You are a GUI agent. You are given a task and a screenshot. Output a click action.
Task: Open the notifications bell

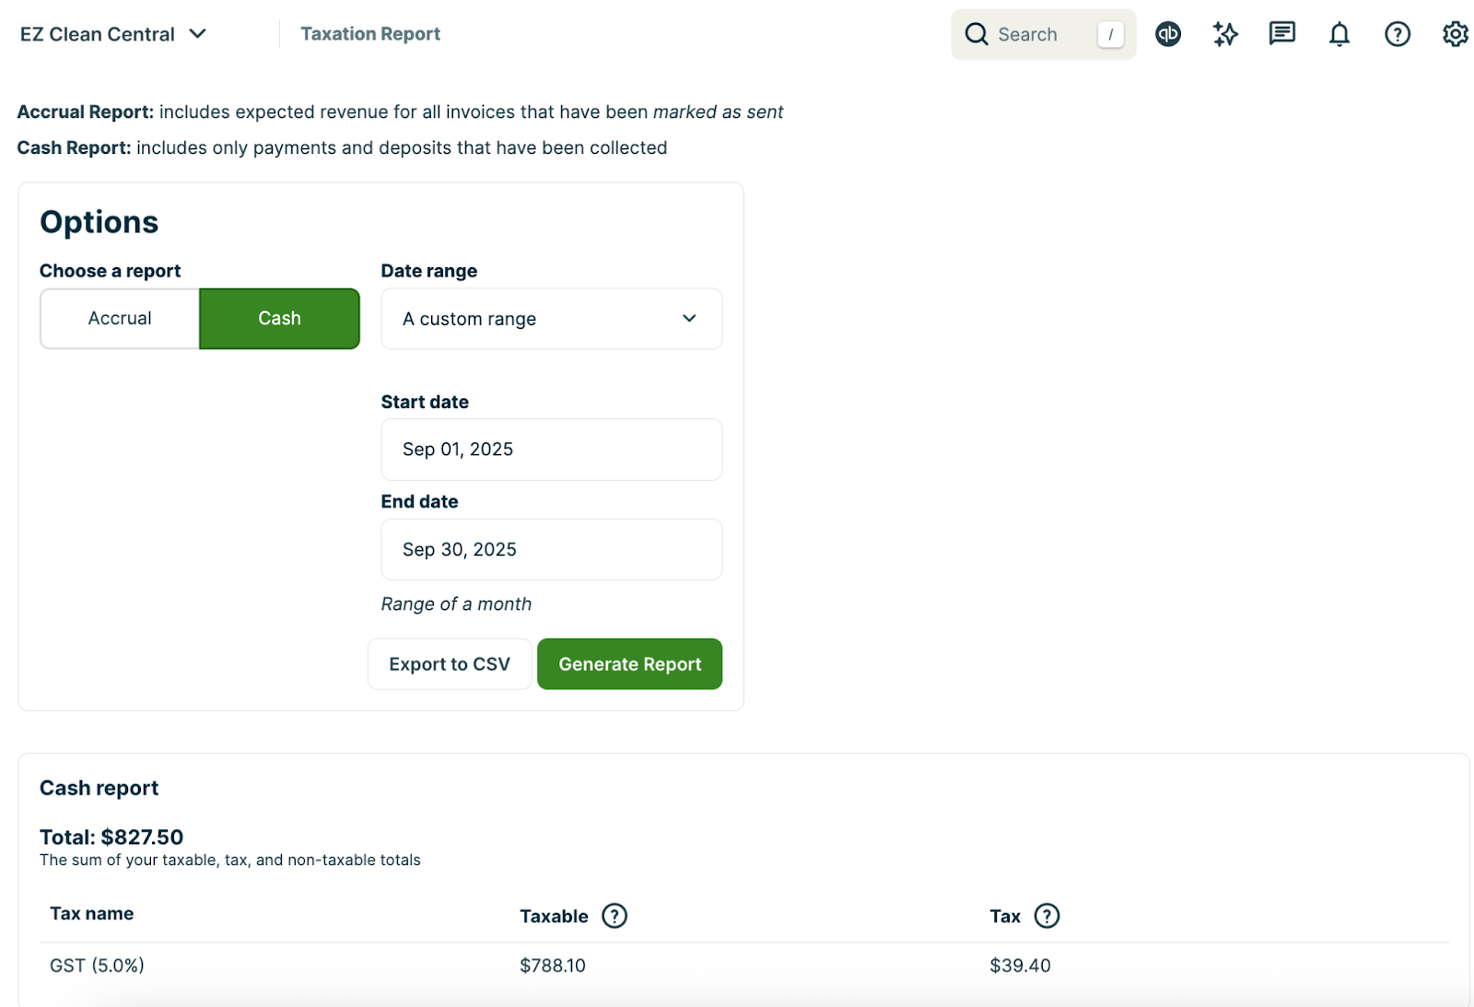pos(1339,34)
